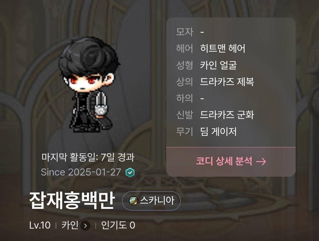Click the 인기도 0 popularity text
The width and height of the screenshot is (319, 241).
pyautogui.click(x=118, y=225)
